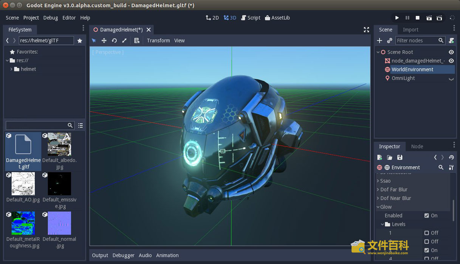Click the Instance scene link icon
The image size is (460, 264).
point(389,40)
